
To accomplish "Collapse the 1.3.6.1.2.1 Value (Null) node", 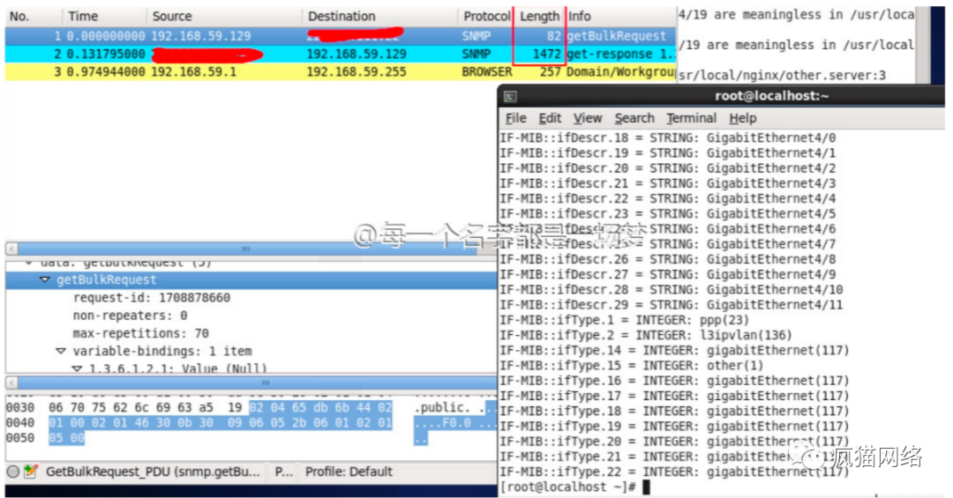I will click(x=77, y=368).
